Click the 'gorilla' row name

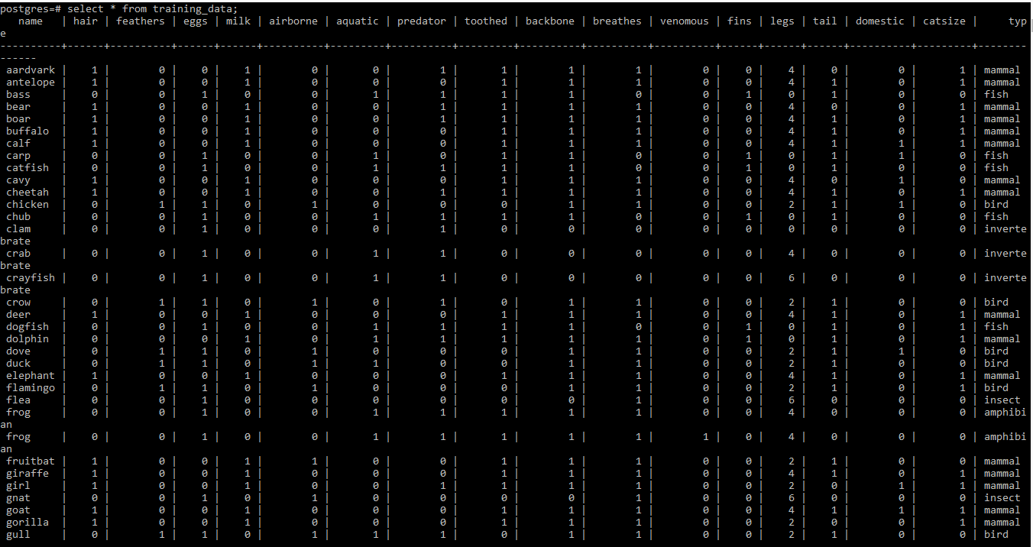(x=28, y=523)
